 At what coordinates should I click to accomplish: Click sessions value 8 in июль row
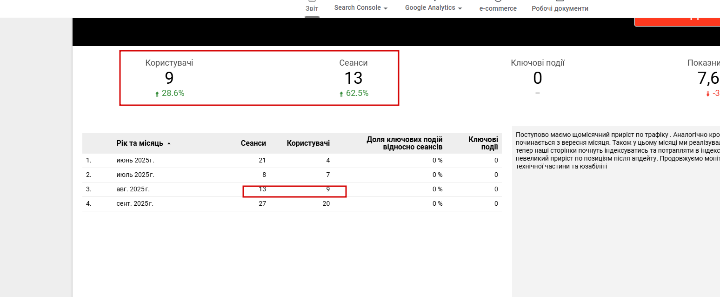[264, 175]
